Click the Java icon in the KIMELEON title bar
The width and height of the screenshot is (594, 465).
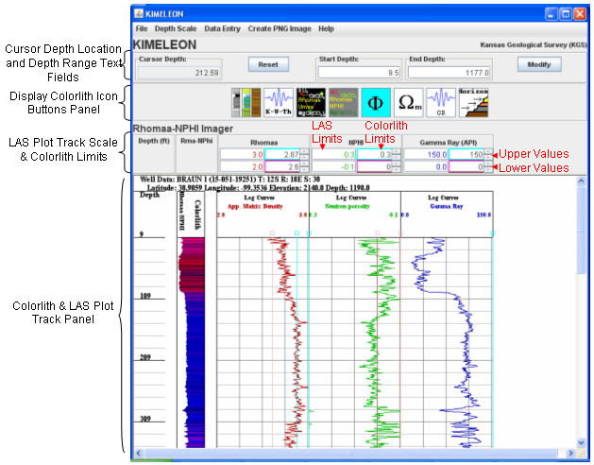(139, 14)
